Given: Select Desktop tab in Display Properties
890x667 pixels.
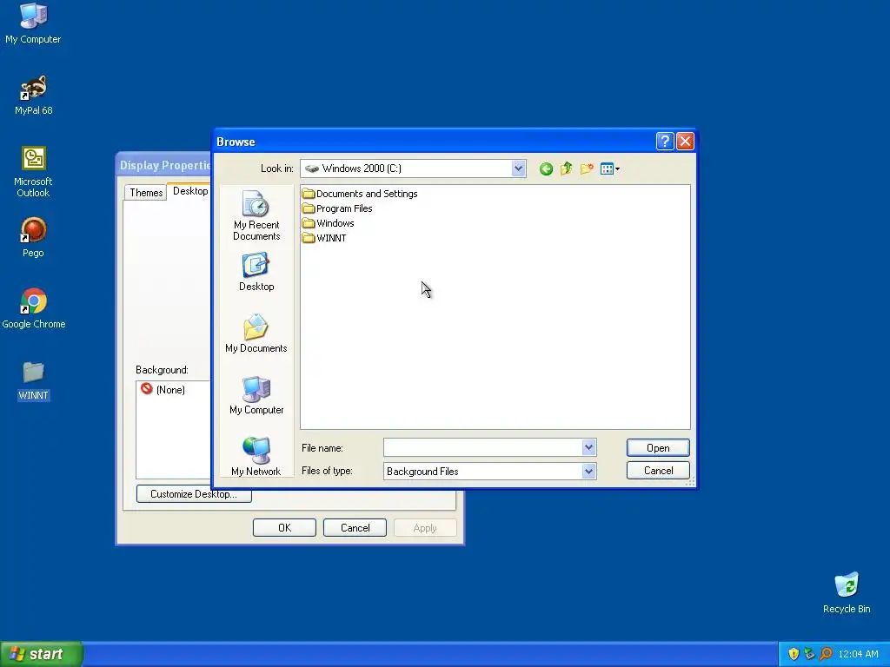Looking at the screenshot, I should click(x=190, y=191).
